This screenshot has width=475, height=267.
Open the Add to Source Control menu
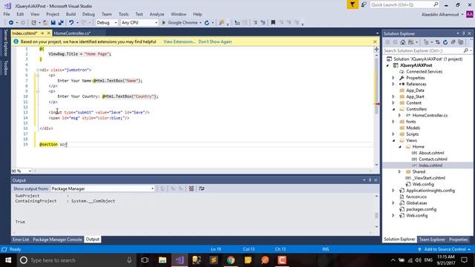click(x=445, y=249)
